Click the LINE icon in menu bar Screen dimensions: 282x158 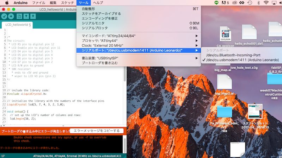[216, 3]
